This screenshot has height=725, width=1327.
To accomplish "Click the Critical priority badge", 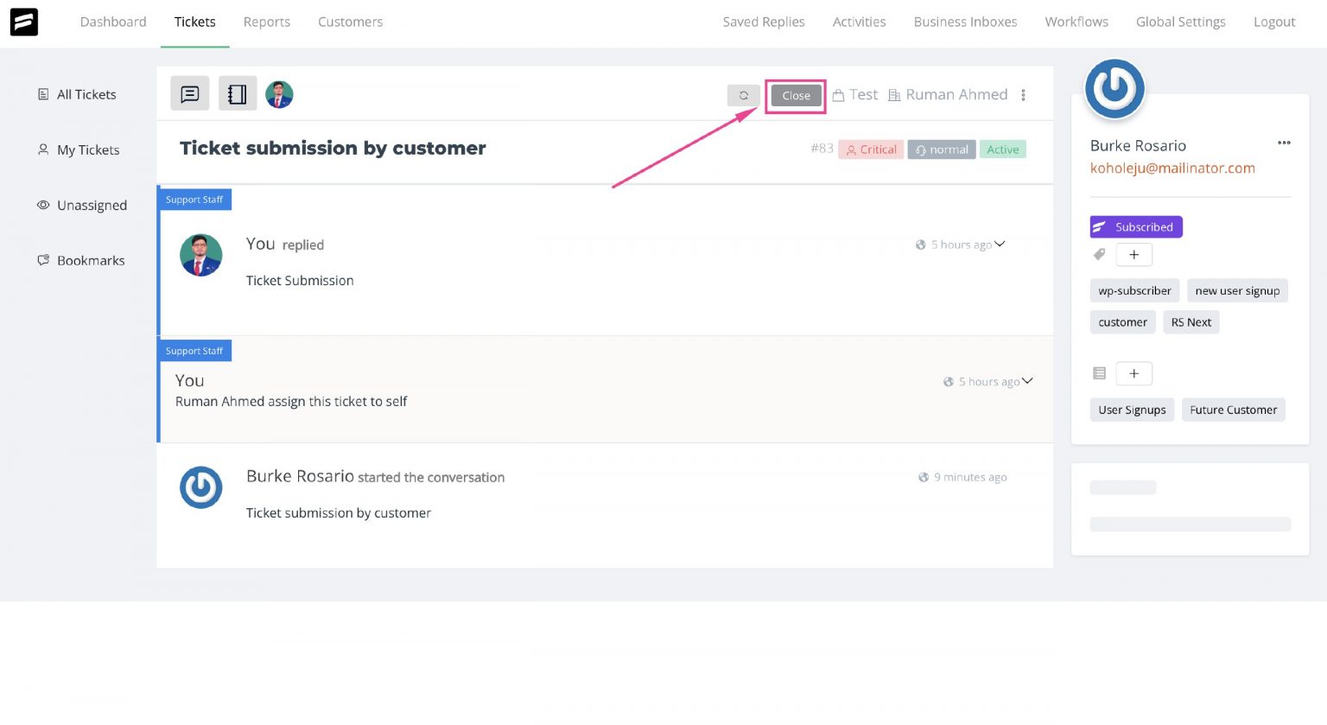I will click(871, 149).
